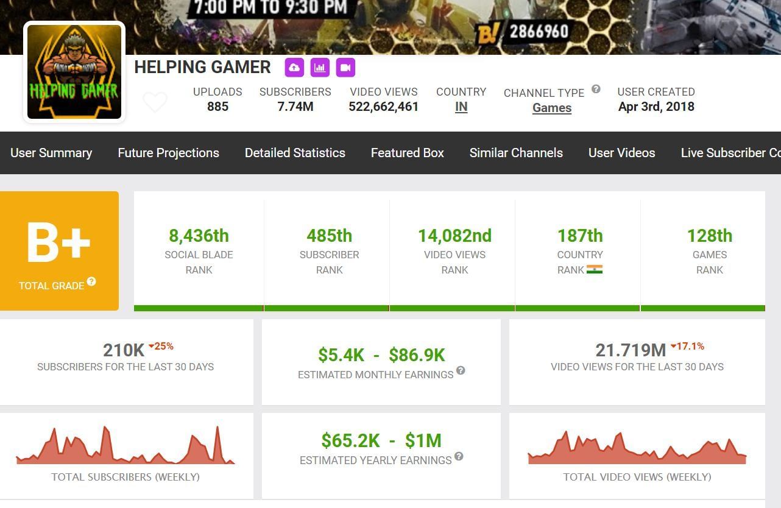Click the IN country link
The width and height of the screenshot is (781, 508).
pyautogui.click(x=461, y=107)
